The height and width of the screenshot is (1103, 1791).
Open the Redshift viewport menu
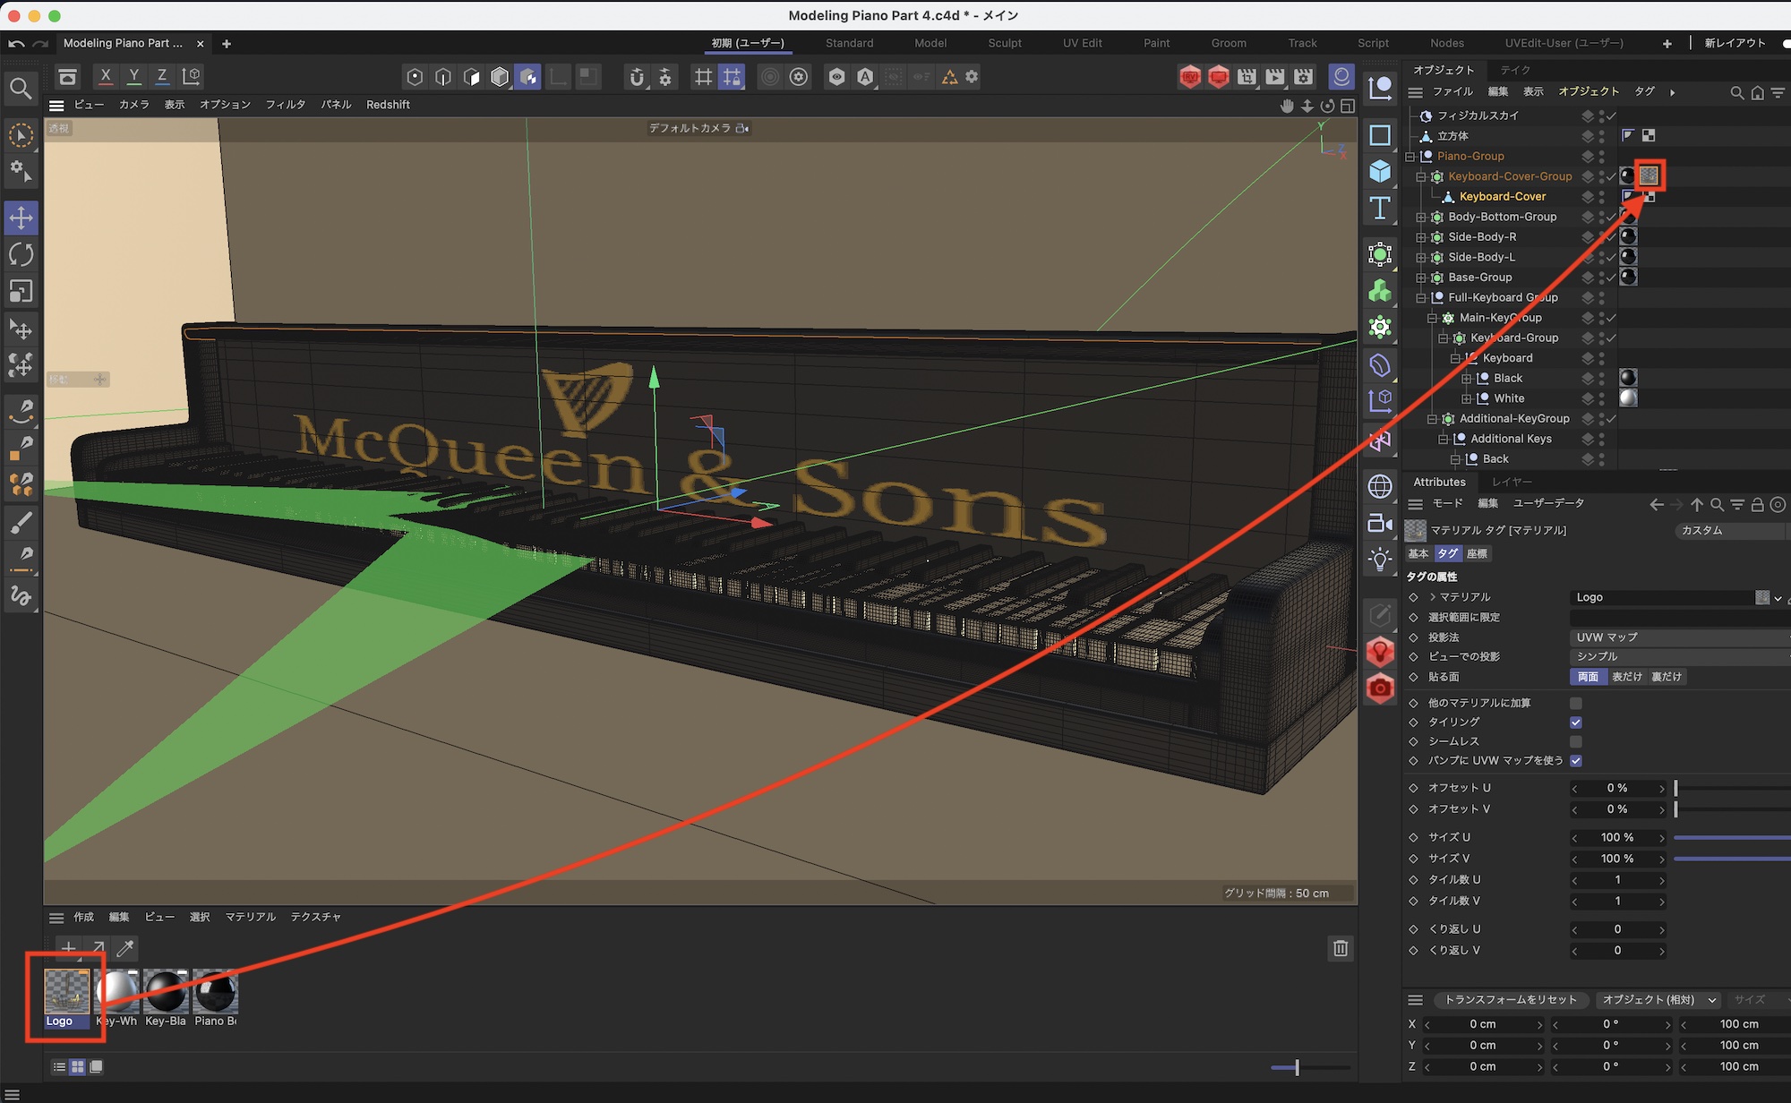pos(388,105)
